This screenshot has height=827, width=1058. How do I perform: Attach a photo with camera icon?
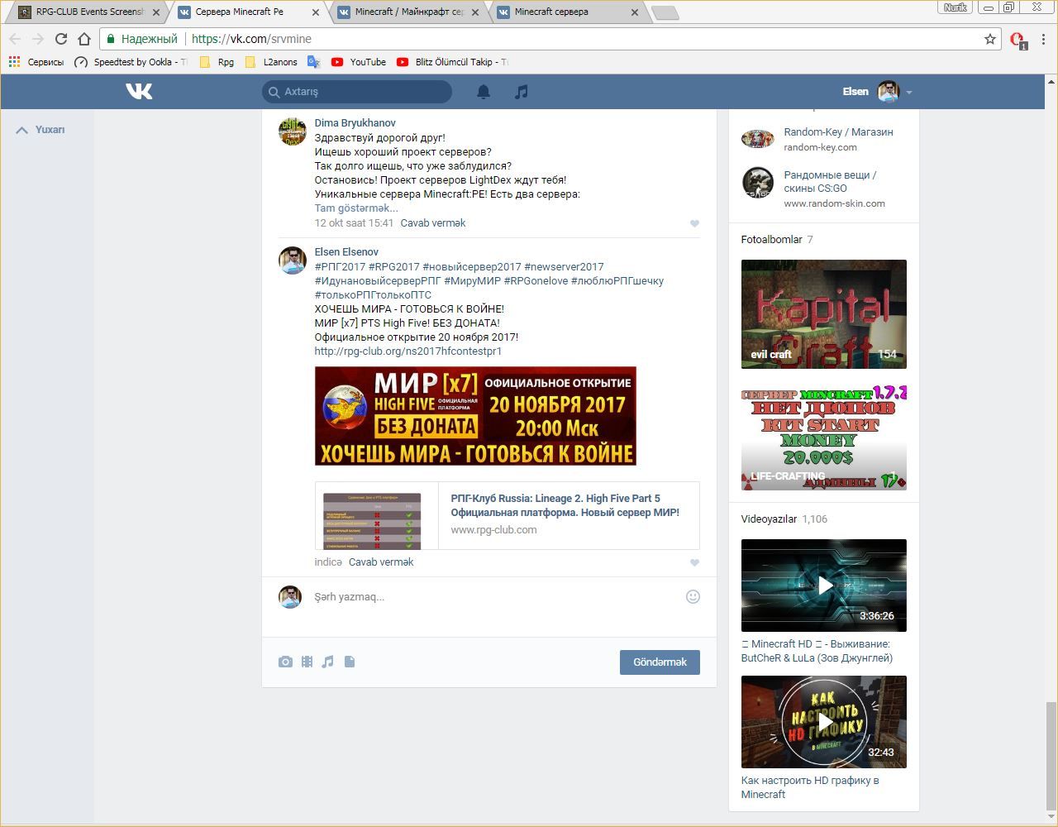pyautogui.click(x=285, y=662)
